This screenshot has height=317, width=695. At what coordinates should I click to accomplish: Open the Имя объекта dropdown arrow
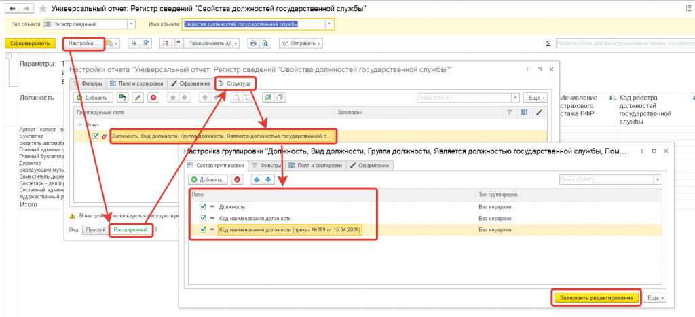tap(329, 24)
